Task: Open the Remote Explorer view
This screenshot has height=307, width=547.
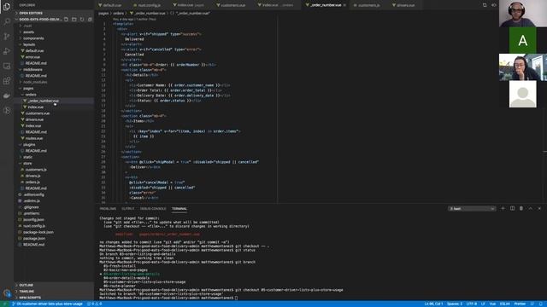Action: (x=7, y=66)
